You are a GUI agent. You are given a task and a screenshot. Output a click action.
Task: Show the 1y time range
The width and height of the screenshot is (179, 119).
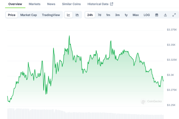(126, 15)
